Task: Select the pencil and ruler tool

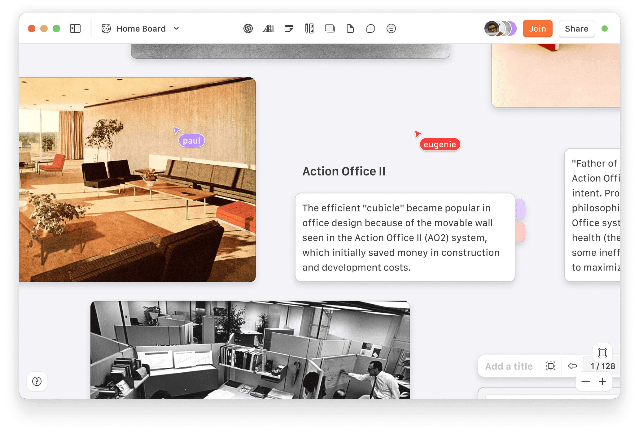Action: point(309,29)
